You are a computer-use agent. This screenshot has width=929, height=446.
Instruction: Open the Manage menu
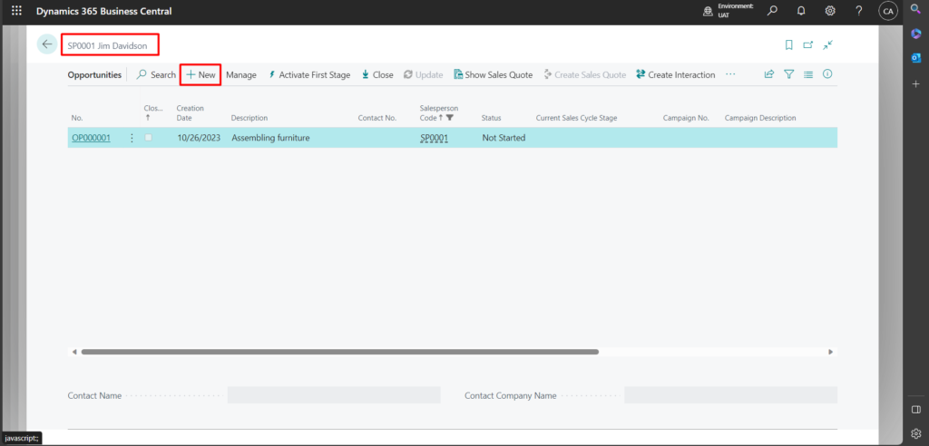(x=241, y=75)
